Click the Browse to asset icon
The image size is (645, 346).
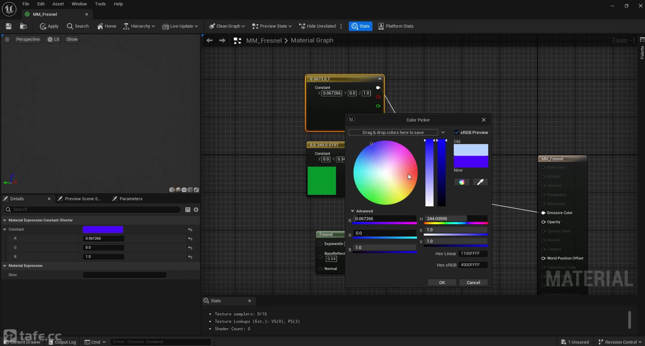(23, 26)
